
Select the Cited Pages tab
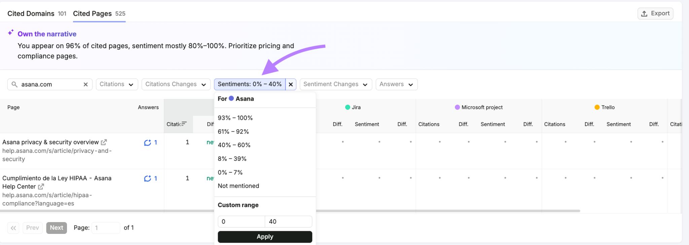[99, 13]
